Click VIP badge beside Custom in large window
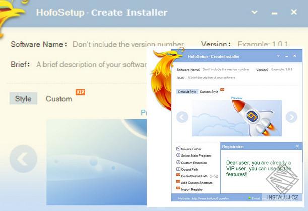This screenshot has width=308, height=211. [80, 92]
